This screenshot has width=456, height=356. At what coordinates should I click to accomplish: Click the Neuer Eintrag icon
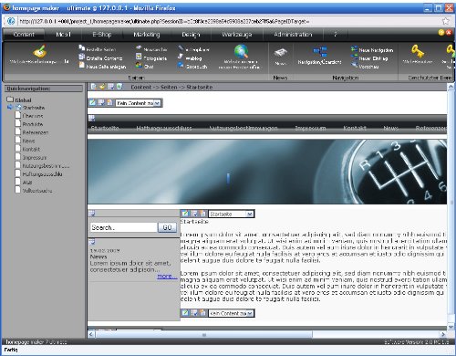pyautogui.click(x=354, y=58)
